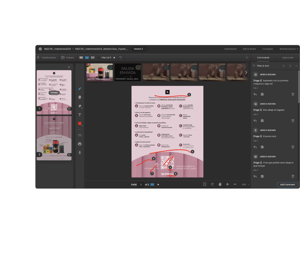This screenshot has width=300, height=253.
Task: Click the download icon in the toolbar
Action: (x=79, y=152)
